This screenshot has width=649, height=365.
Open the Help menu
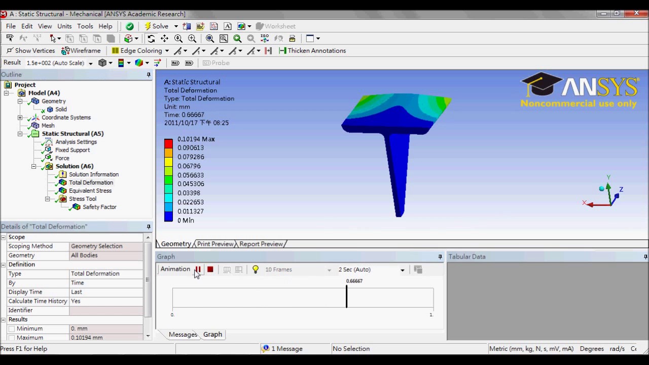pyautogui.click(x=105, y=26)
